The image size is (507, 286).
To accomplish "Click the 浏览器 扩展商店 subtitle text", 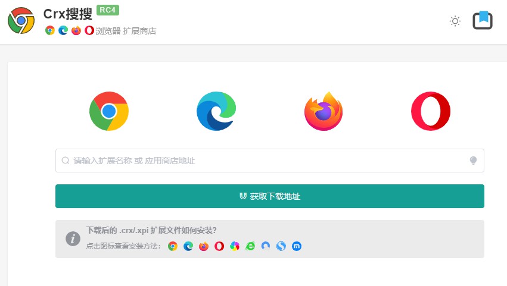I will (x=126, y=31).
